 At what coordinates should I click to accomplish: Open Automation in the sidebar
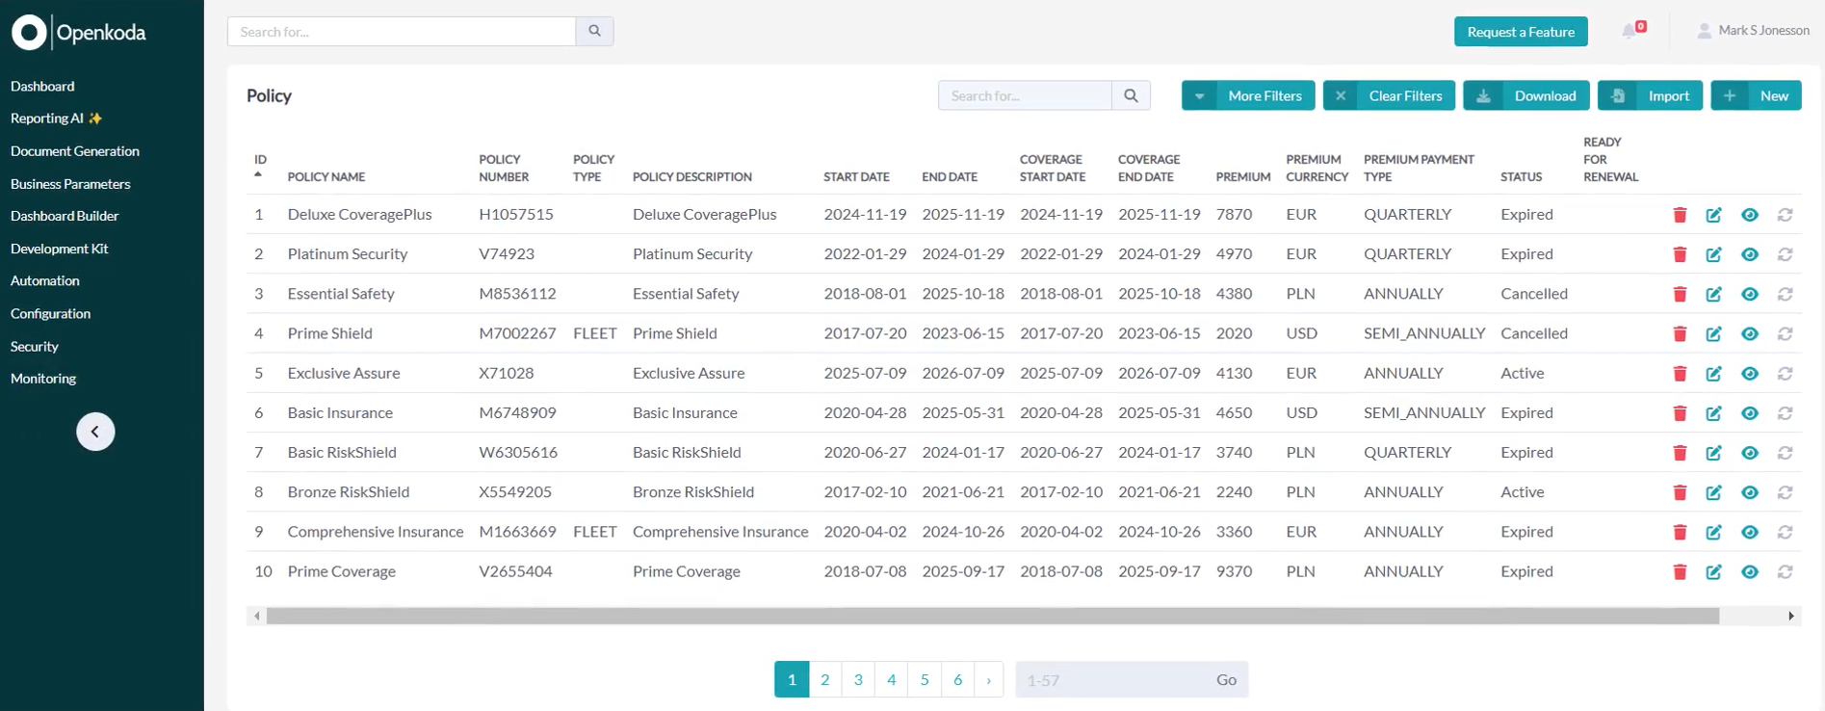(45, 281)
